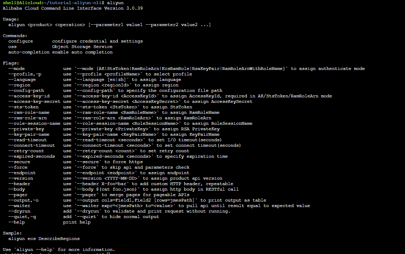405x254 pixels.
Task: Click the '--access-key-secret' flag name
Action: (x=34, y=101)
